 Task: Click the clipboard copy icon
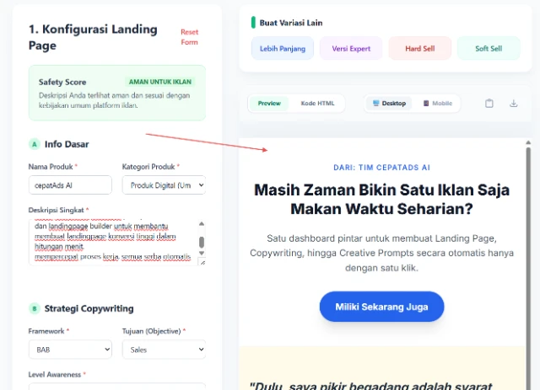click(x=489, y=103)
